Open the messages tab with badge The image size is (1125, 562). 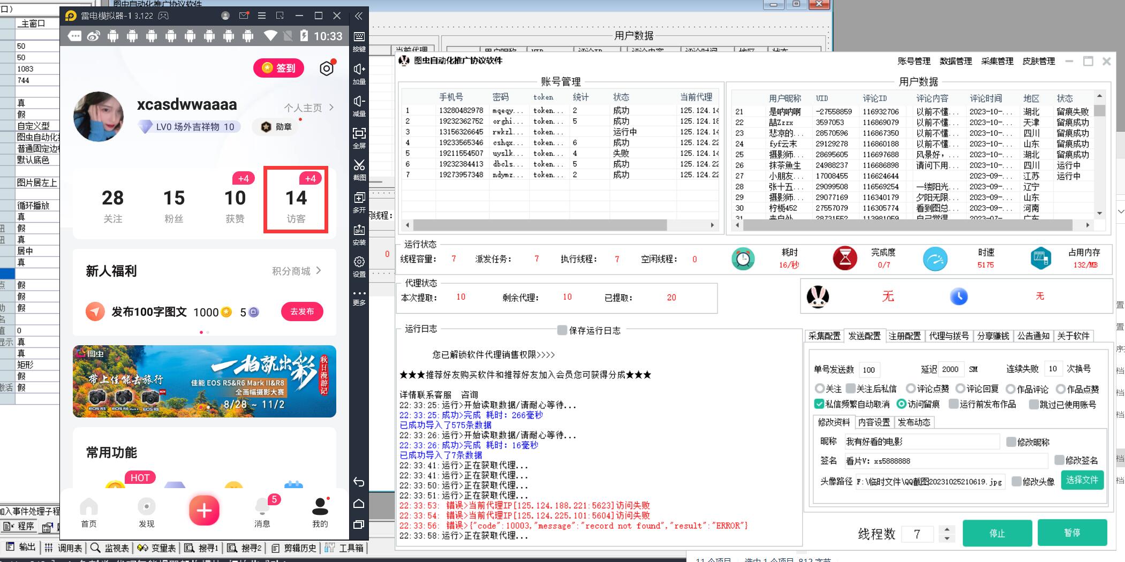[x=262, y=511]
